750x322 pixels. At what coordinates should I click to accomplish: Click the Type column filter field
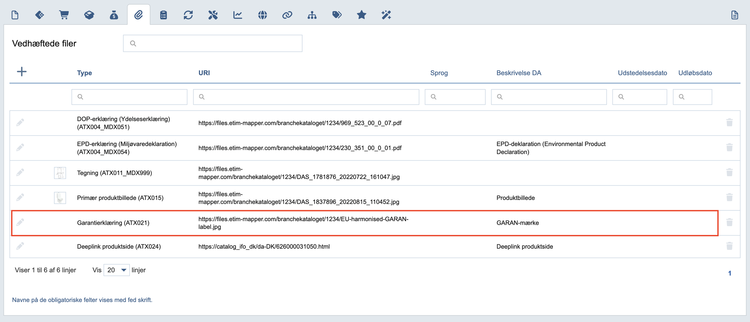pyautogui.click(x=129, y=97)
